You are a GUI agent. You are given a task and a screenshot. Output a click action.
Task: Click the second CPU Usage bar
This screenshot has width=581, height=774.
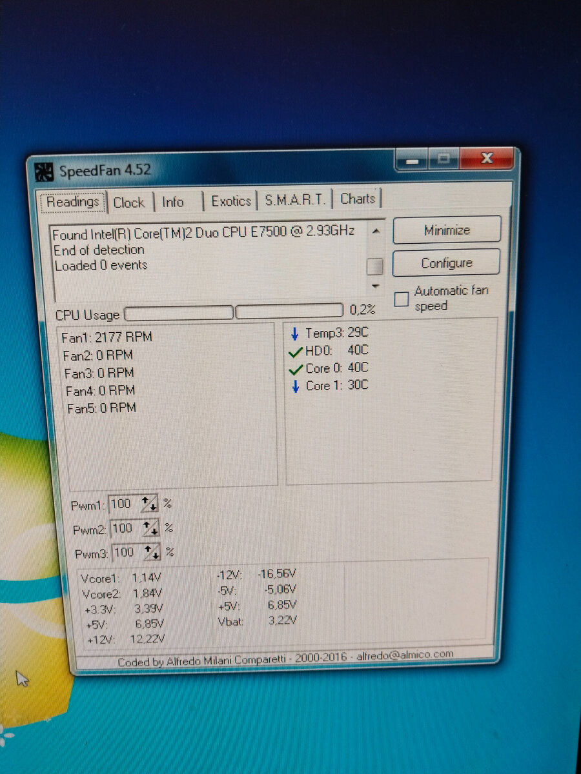point(290,311)
